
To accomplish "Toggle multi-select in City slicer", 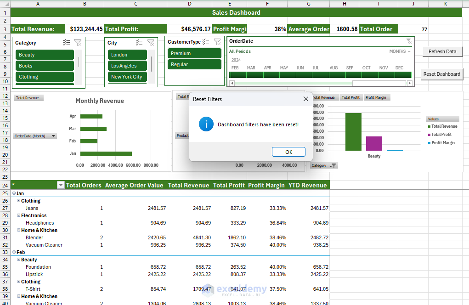I will pos(139,42).
